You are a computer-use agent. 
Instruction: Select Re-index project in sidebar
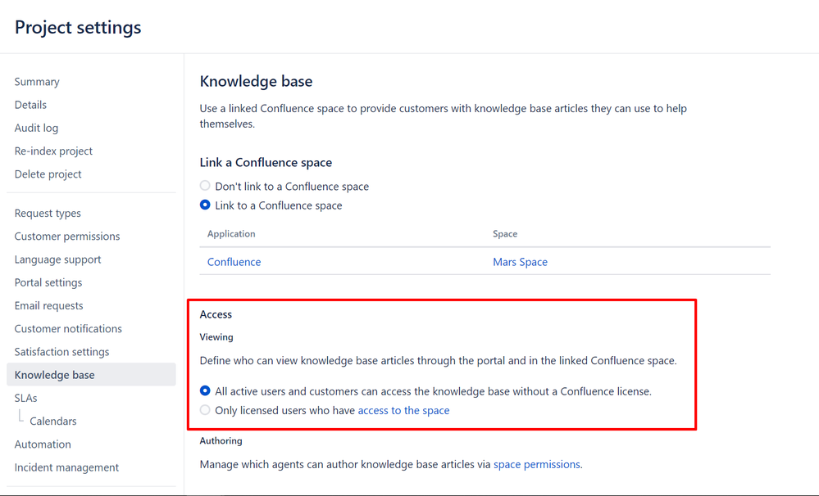(x=53, y=151)
